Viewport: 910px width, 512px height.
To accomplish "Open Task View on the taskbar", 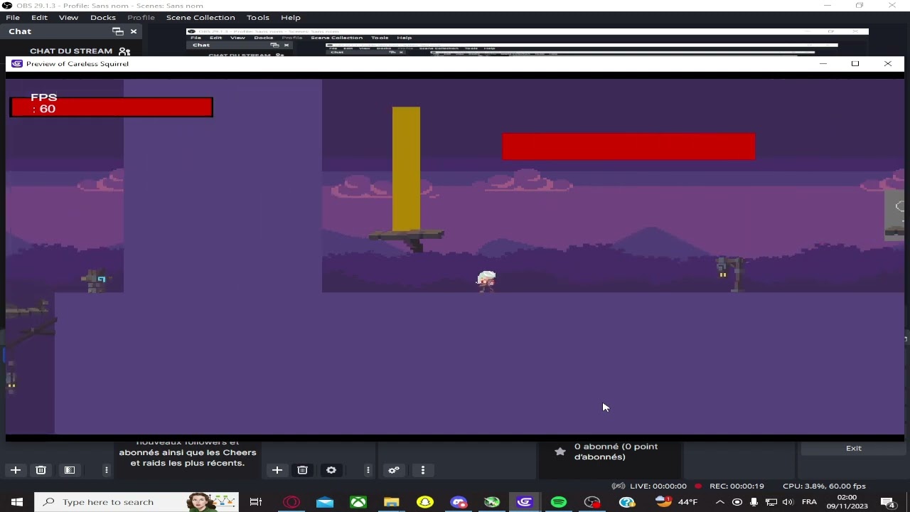I will tap(256, 502).
